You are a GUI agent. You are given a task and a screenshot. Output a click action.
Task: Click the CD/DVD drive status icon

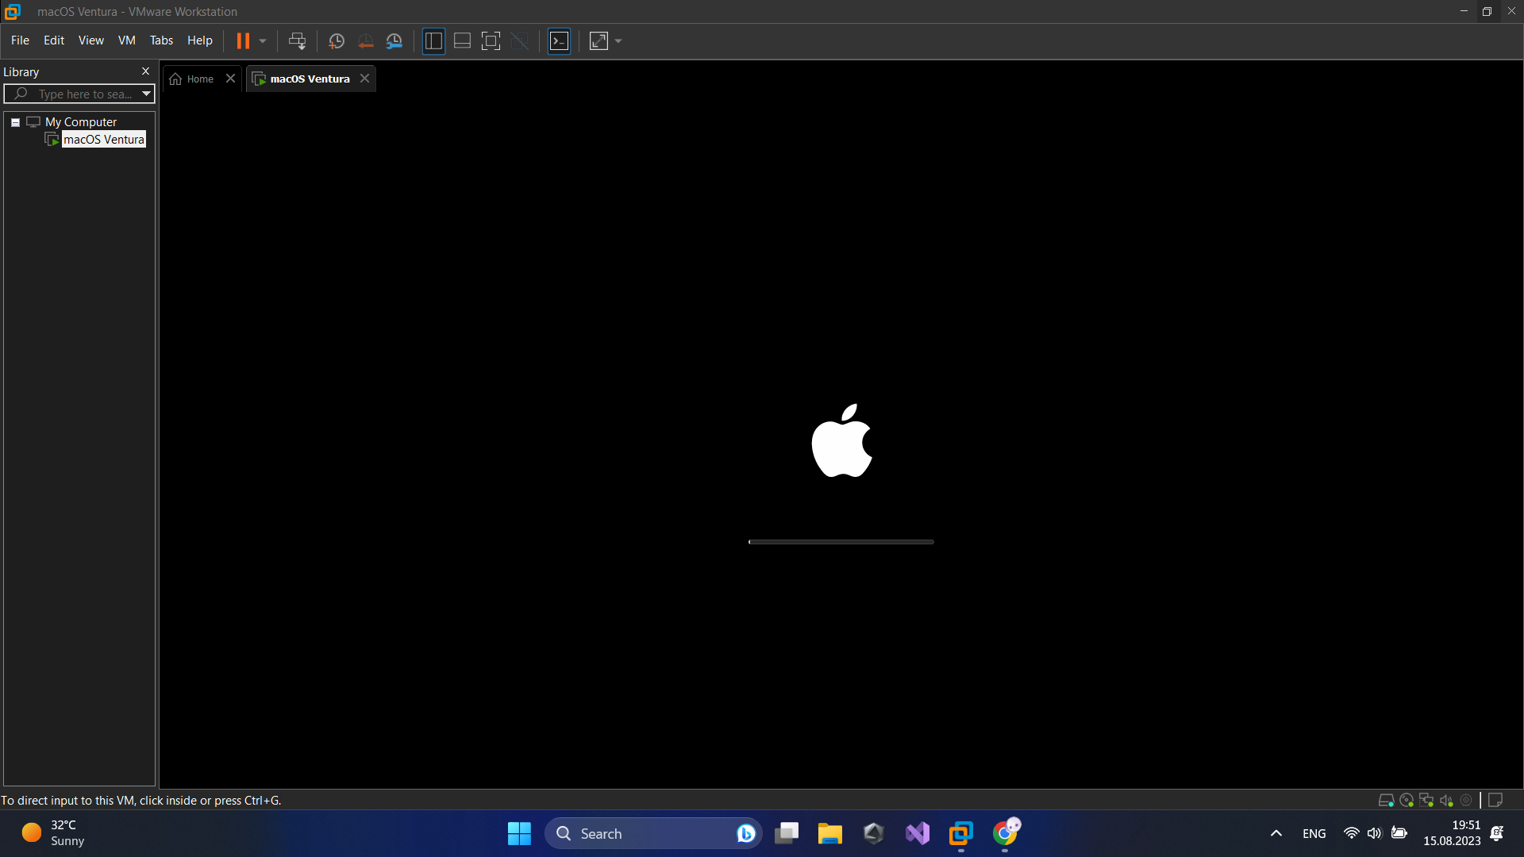(1407, 801)
